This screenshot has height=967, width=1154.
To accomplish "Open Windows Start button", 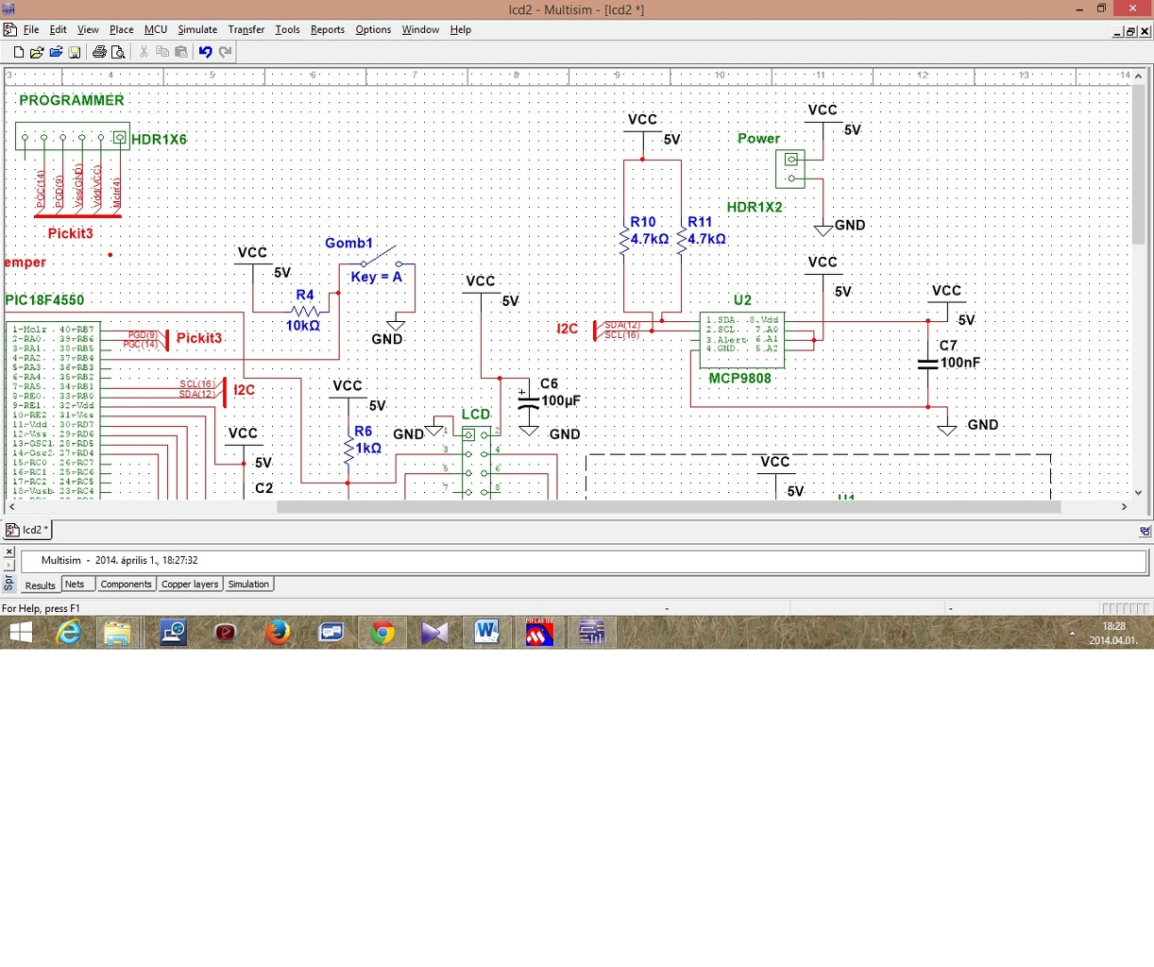I will pyautogui.click(x=20, y=633).
